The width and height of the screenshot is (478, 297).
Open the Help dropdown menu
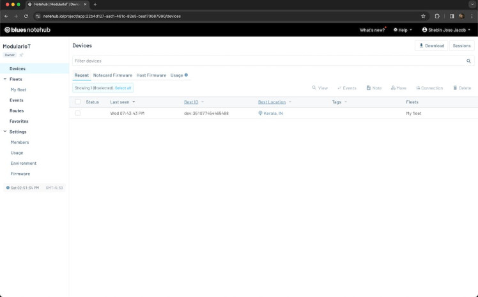pos(403,30)
